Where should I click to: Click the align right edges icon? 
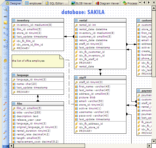[5, 79]
